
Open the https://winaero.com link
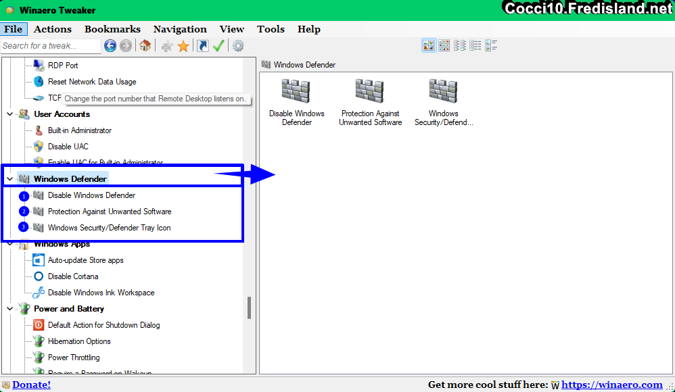point(611,385)
